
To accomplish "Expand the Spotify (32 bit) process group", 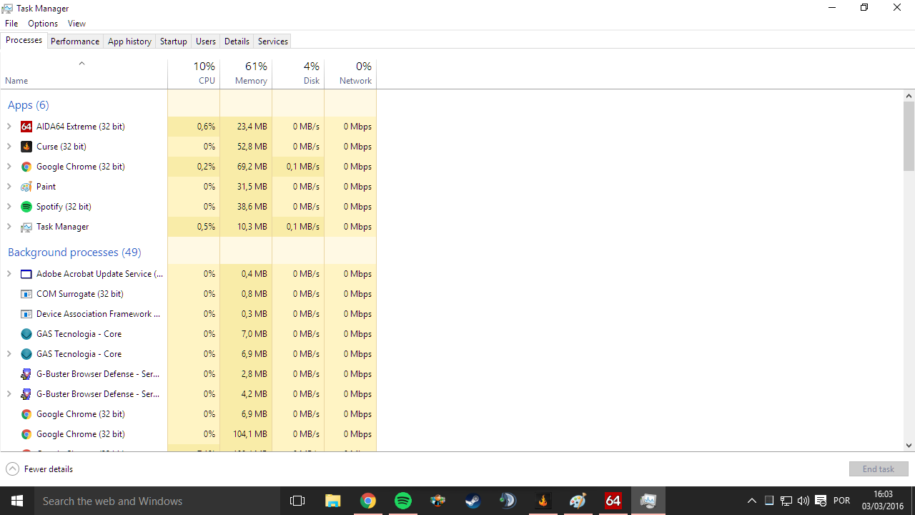I will (9, 207).
